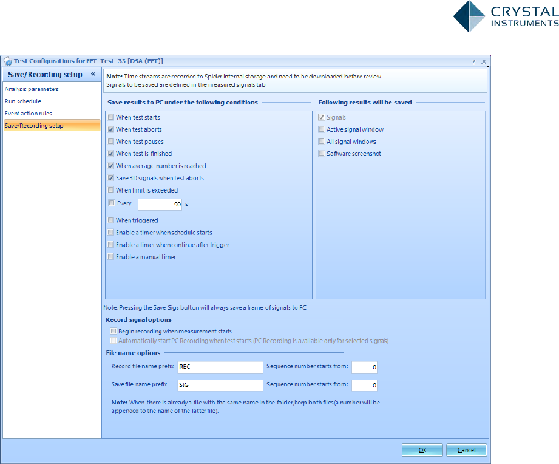Image resolution: width=559 pixels, height=464 pixels.
Task: Click 'File name options' section heading
Action: [x=133, y=353]
